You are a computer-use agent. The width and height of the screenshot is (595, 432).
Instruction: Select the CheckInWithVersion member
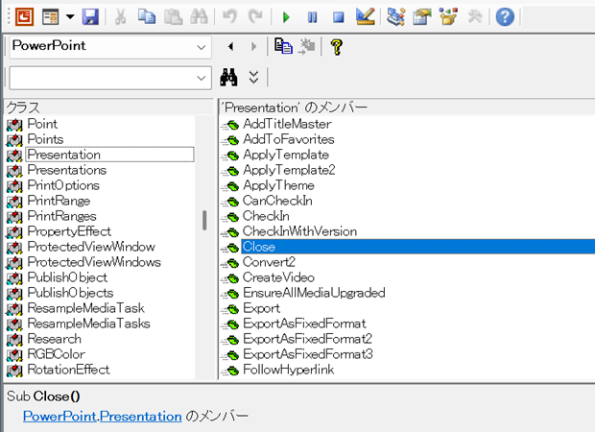click(x=299, y=231)
